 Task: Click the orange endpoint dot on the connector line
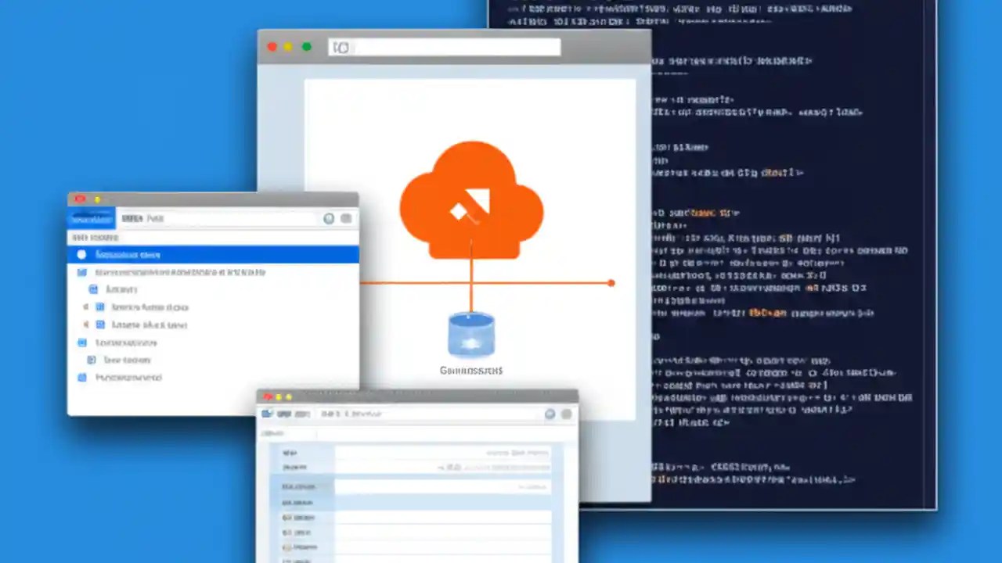coord(611,283)
